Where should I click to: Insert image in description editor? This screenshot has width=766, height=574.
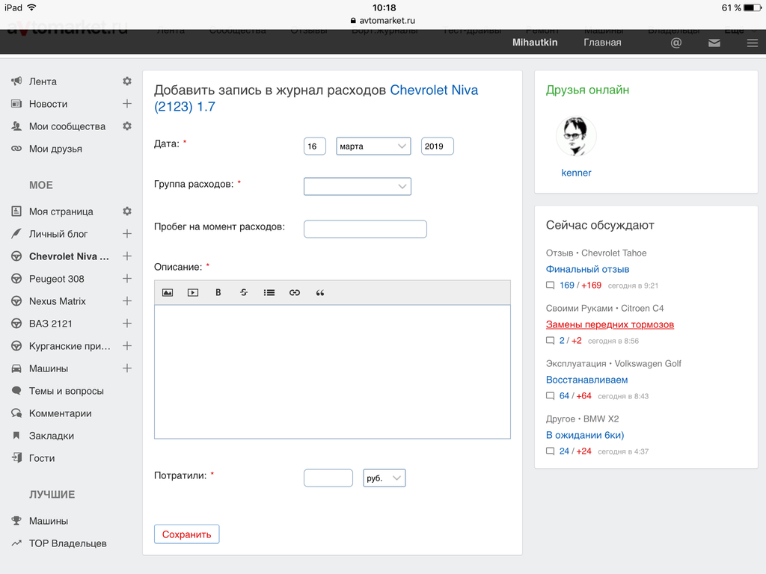(168, 292)
